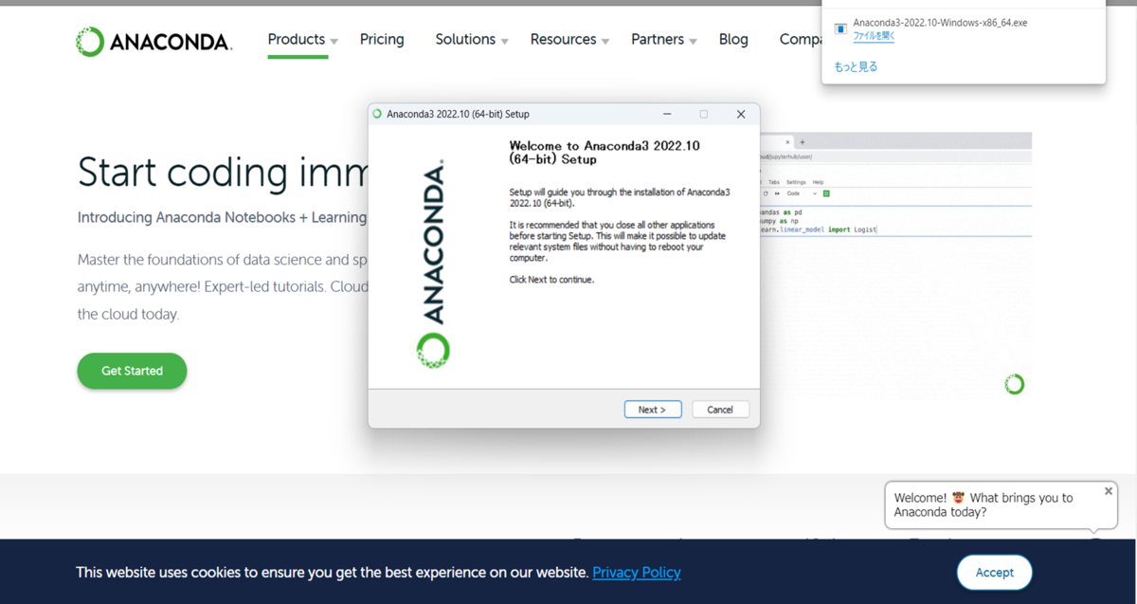This screenshot has width=1137, height=604.
Task: Open the Privacy Policy link
Action: 637,573
